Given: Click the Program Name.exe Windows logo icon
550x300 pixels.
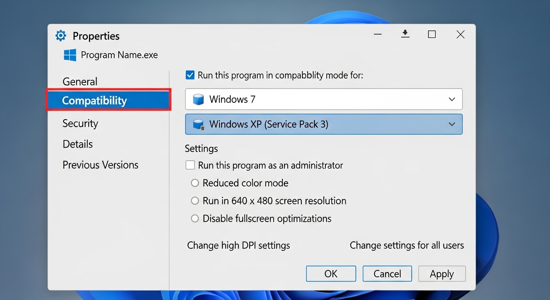Looking at the screenshot, I should [x=69, y=55].
